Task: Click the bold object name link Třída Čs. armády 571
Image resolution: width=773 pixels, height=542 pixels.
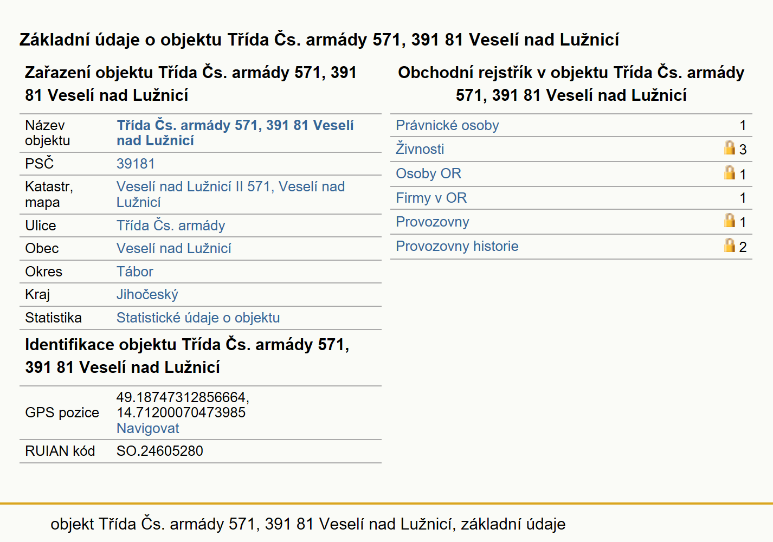Action: 235,133
